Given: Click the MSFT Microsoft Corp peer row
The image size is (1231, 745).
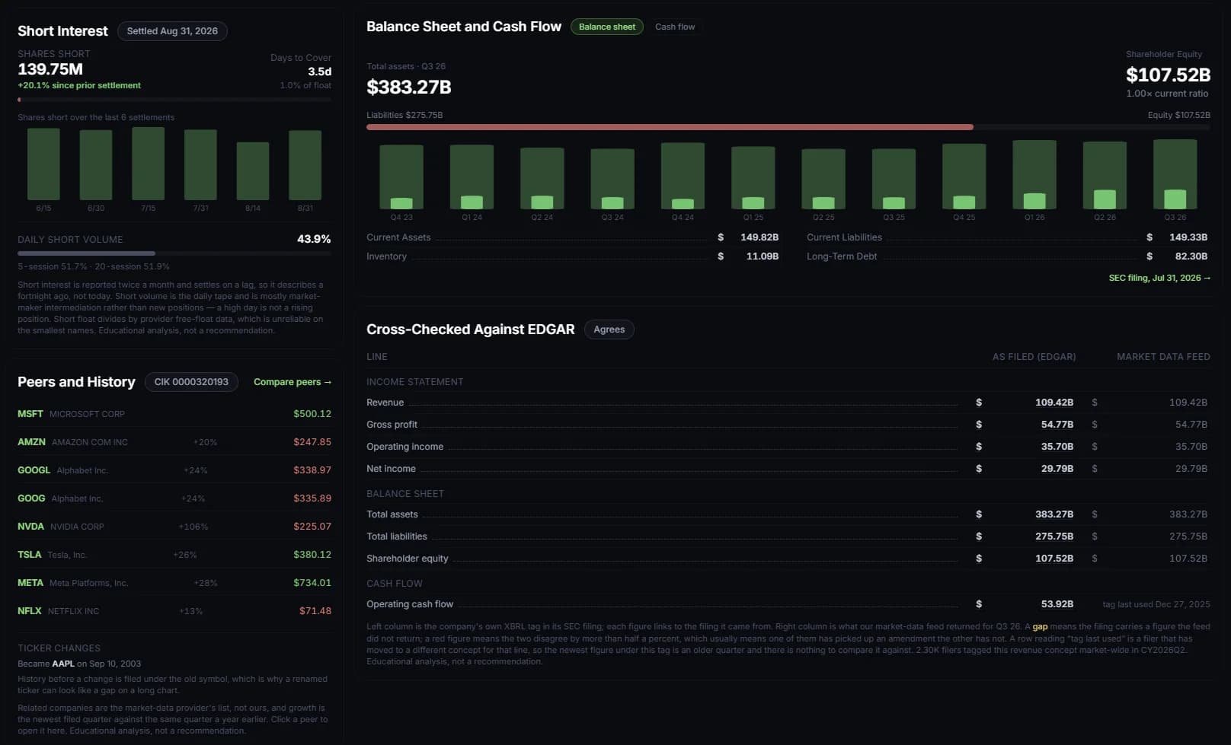Looking at the screenshot, I should 174,414.
